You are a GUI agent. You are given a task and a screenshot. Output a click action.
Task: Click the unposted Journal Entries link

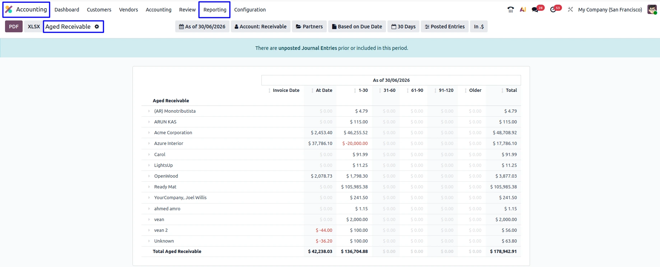pyautogui.click(x=308, y=48)
